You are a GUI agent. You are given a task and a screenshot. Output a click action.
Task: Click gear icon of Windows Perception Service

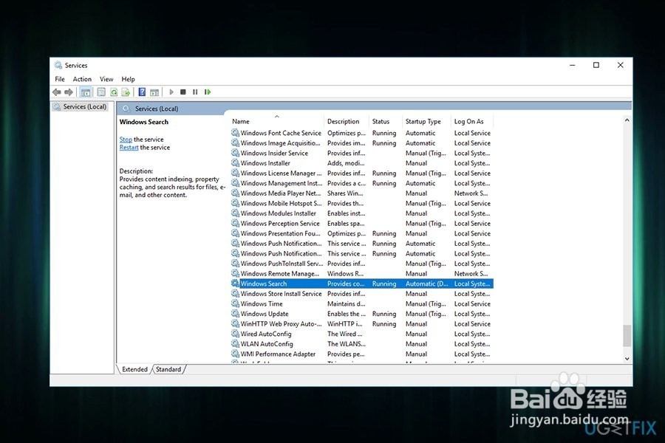236,223
